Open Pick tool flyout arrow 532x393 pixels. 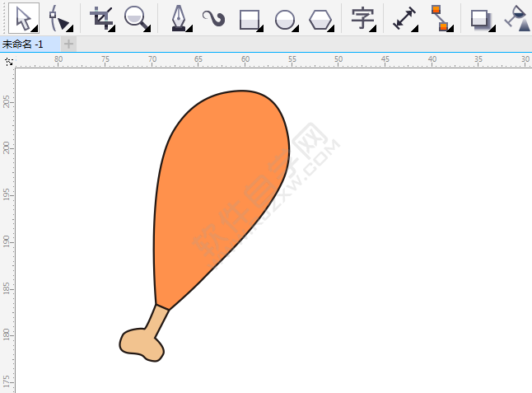click(x=35, y=29)
